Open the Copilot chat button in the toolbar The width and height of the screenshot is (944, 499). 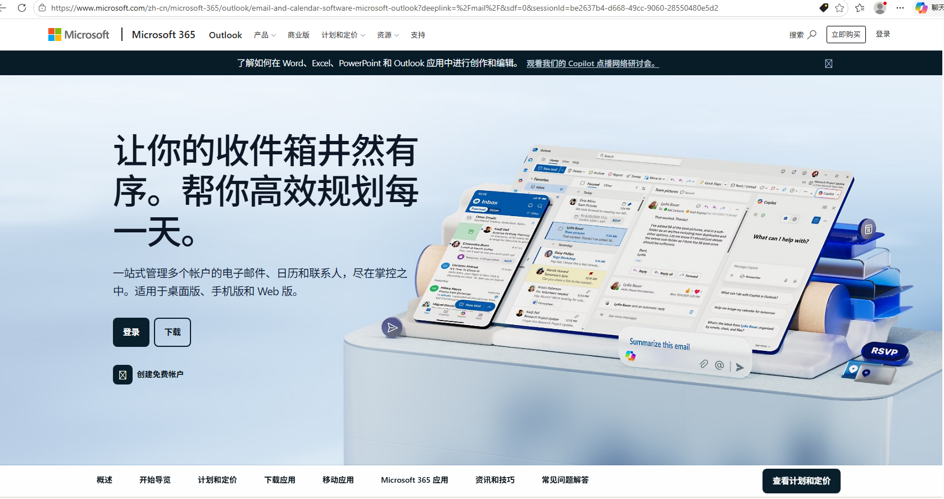(929, 8)
